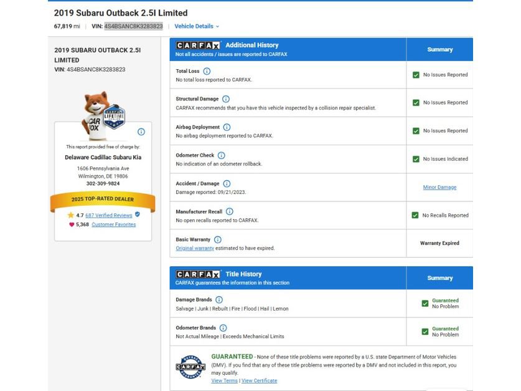Open the Minor Damage link

point(439,187)
